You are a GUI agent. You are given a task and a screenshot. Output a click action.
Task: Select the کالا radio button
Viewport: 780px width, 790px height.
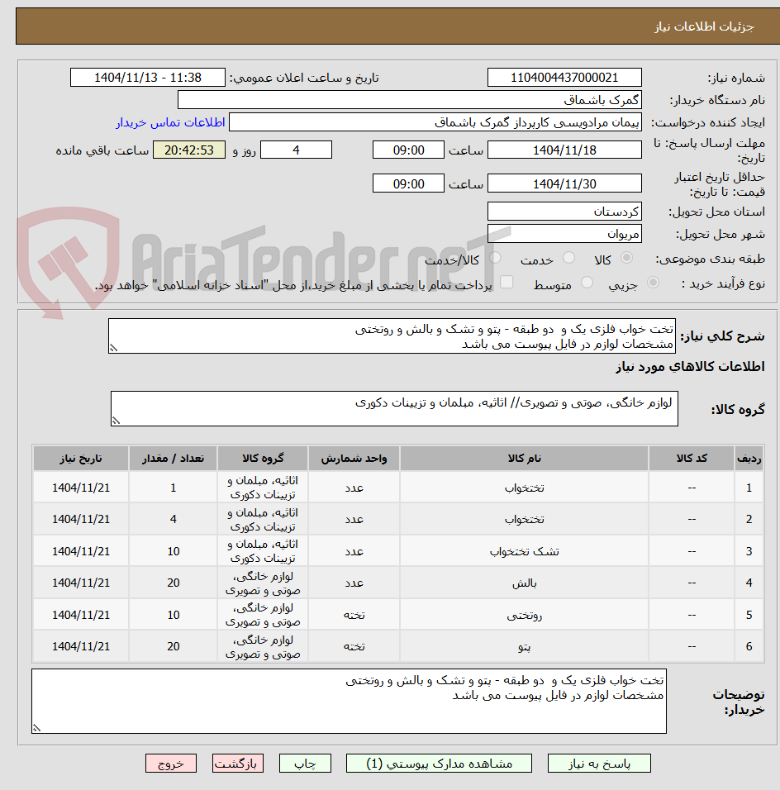(626, 258)
